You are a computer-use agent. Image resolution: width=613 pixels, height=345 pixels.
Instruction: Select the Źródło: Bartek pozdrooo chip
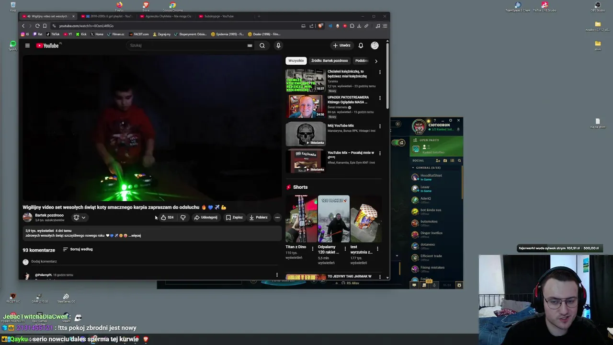pos(329,61)
